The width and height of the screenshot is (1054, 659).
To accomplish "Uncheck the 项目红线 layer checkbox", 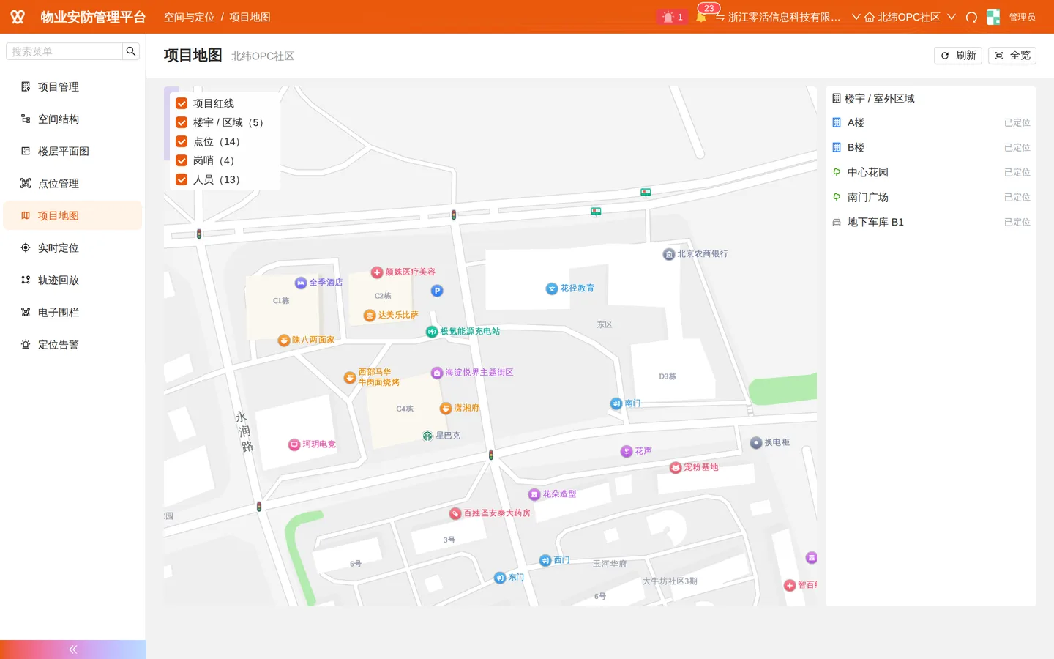I will point(182,103).
